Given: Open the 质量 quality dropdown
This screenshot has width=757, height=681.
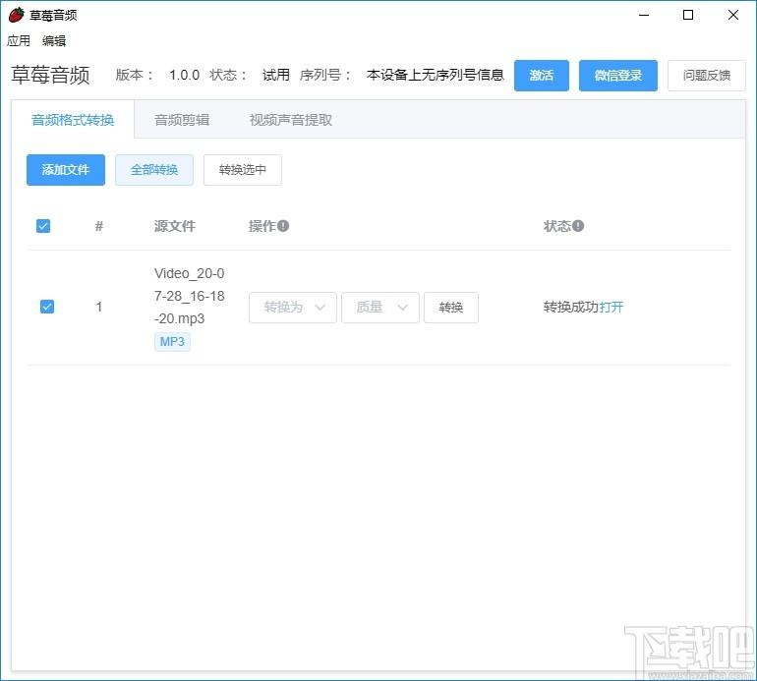Looking at the screenshot, I should point(379,307).
